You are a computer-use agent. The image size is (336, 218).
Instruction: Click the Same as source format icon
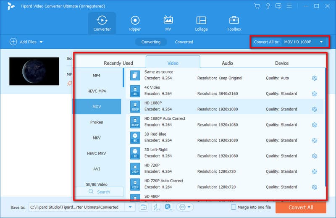click(x=135, y=75)
